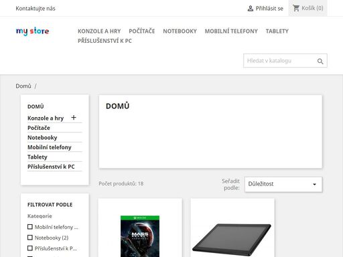
Task: Open PŘÍSLUŠENSTVÍ K PC in top menu
Action: click(105, 41)
